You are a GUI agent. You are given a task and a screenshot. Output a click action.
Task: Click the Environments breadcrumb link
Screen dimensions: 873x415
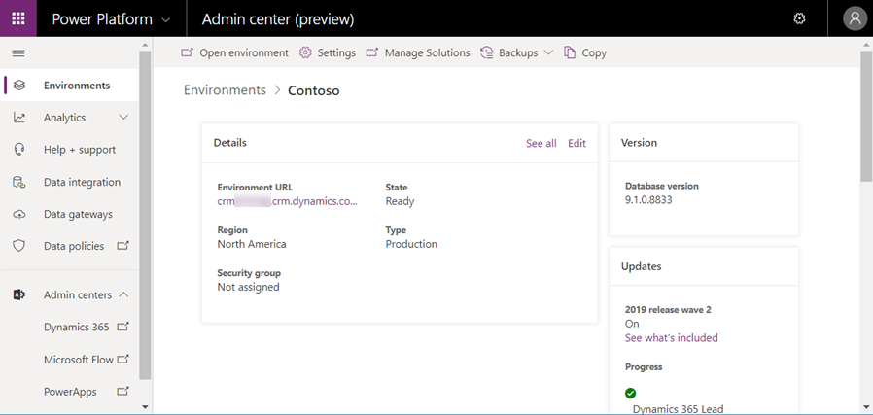point(225,90)
